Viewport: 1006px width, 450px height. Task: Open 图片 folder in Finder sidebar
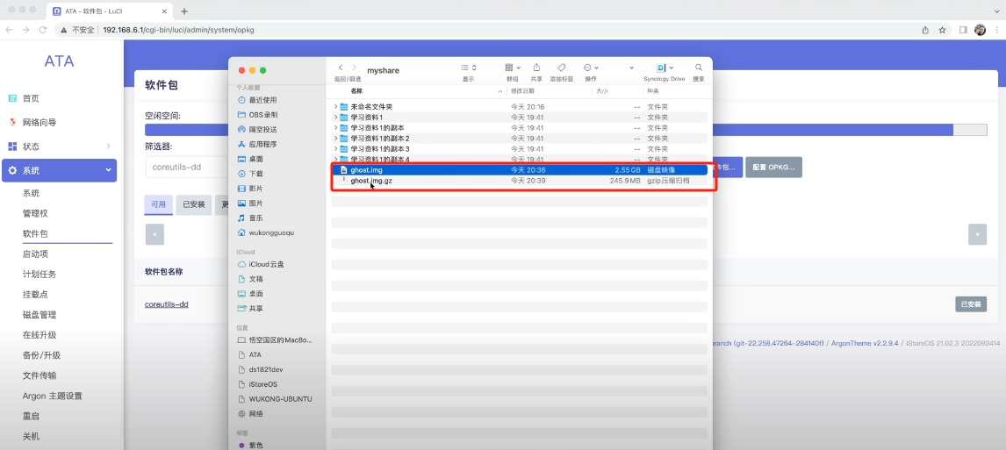tap(256, 204)
